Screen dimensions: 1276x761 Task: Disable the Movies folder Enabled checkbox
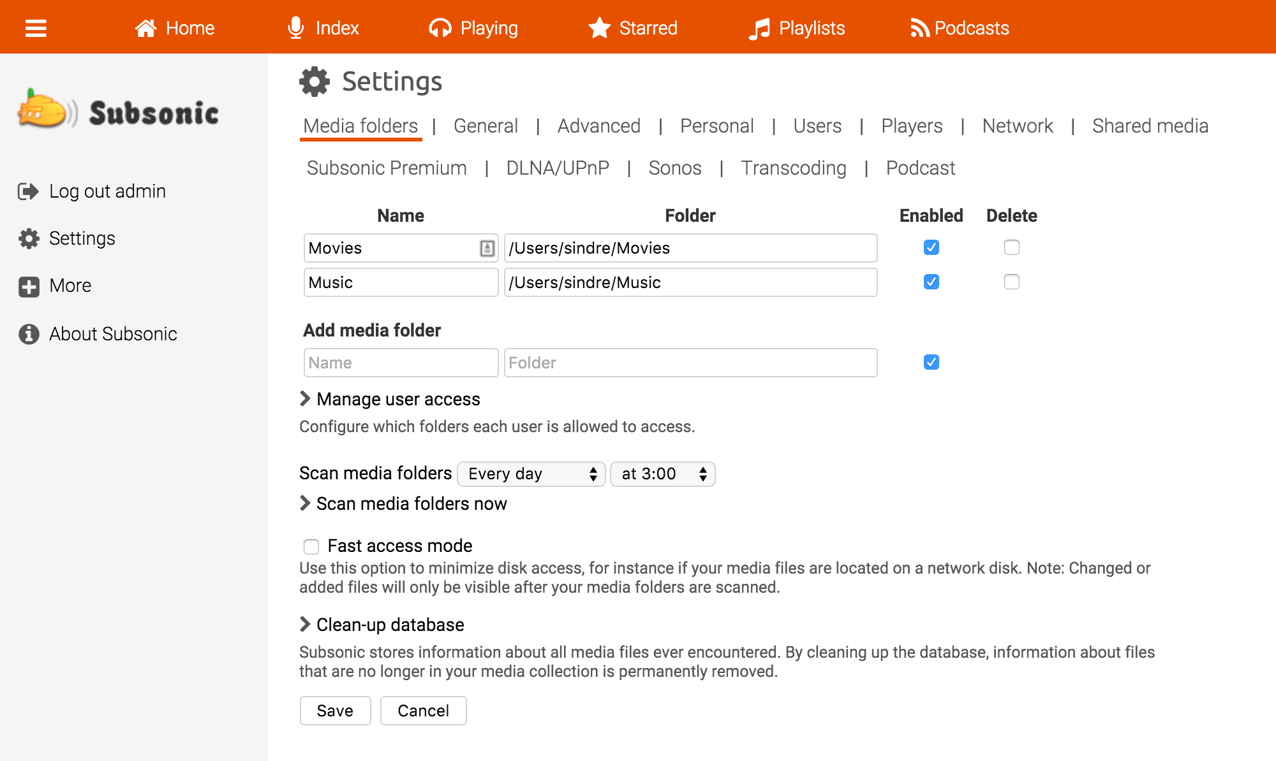931,247
